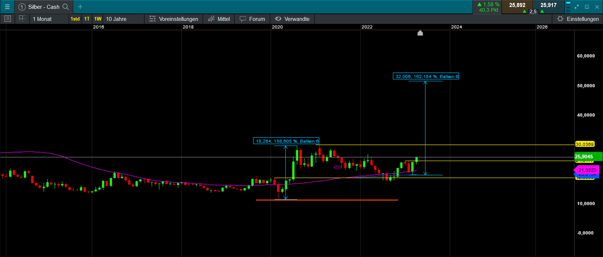The image size is (603, 257).
Task: Click the eye icon beside Verwandte
Action: pyautogui.click(x=278, y=19)
